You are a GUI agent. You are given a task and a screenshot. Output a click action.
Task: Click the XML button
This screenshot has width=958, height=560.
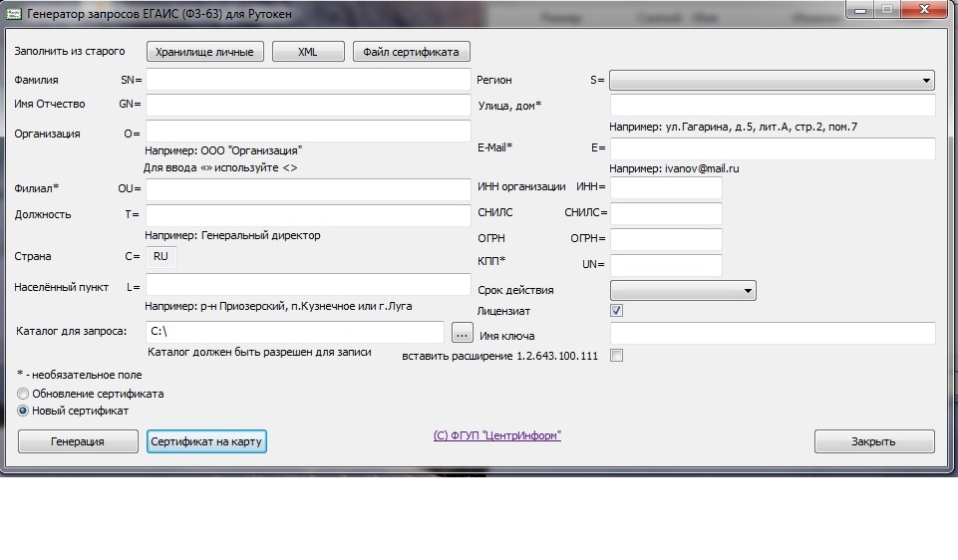(x=307, y=52)
